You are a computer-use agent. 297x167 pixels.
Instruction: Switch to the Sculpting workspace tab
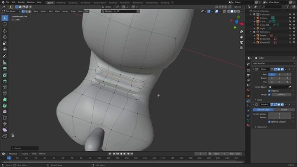[x=73, y=3]
